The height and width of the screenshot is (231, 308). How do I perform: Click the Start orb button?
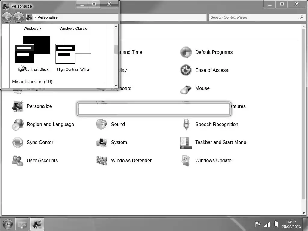tap(8, 224)
